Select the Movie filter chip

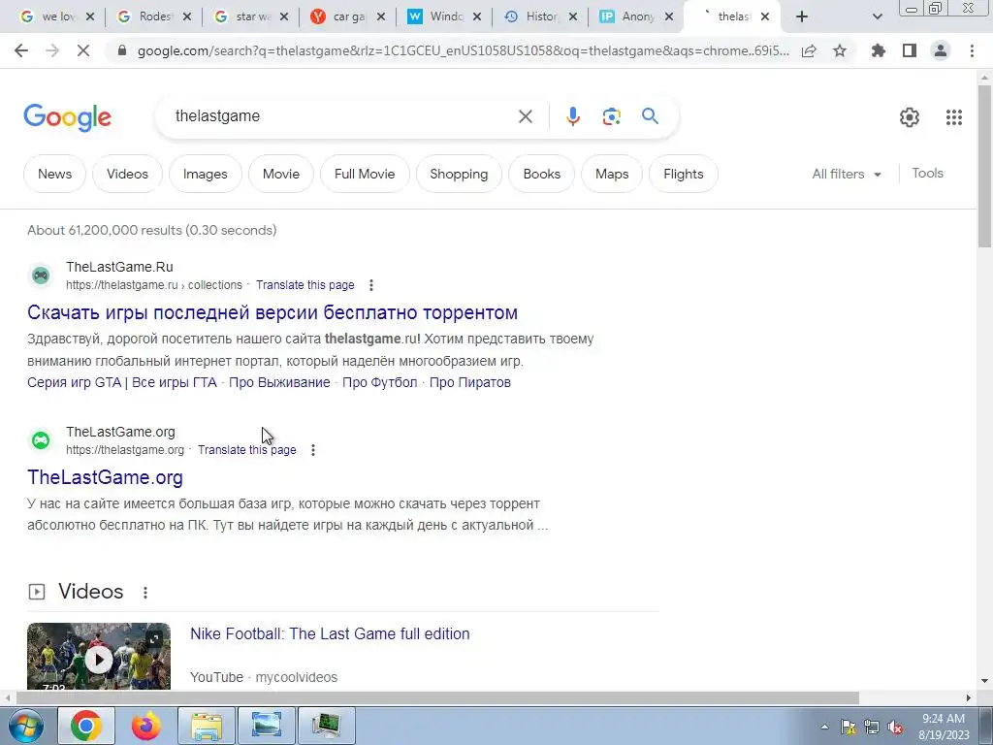click(x=281, y=174)
